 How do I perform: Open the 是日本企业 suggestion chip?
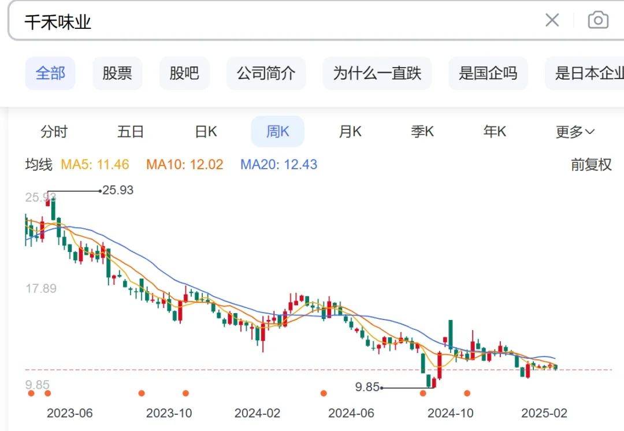click(585, 73)
